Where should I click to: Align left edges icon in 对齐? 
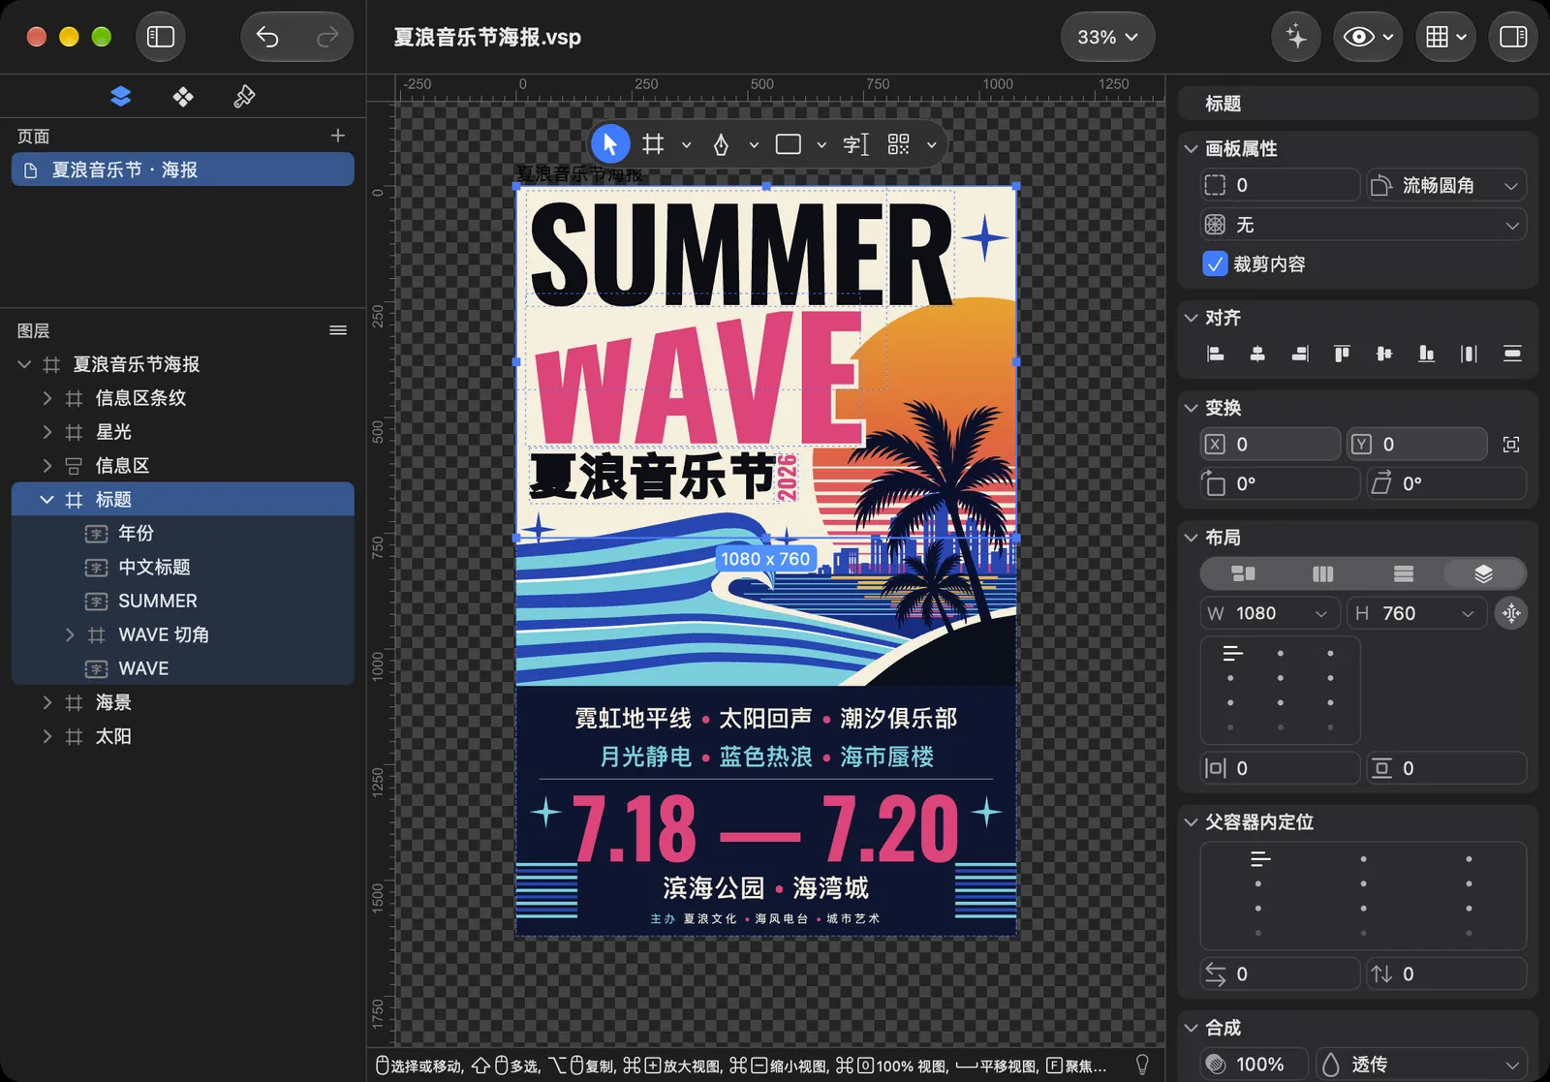pyautogui.click(x=1215, y=354)
